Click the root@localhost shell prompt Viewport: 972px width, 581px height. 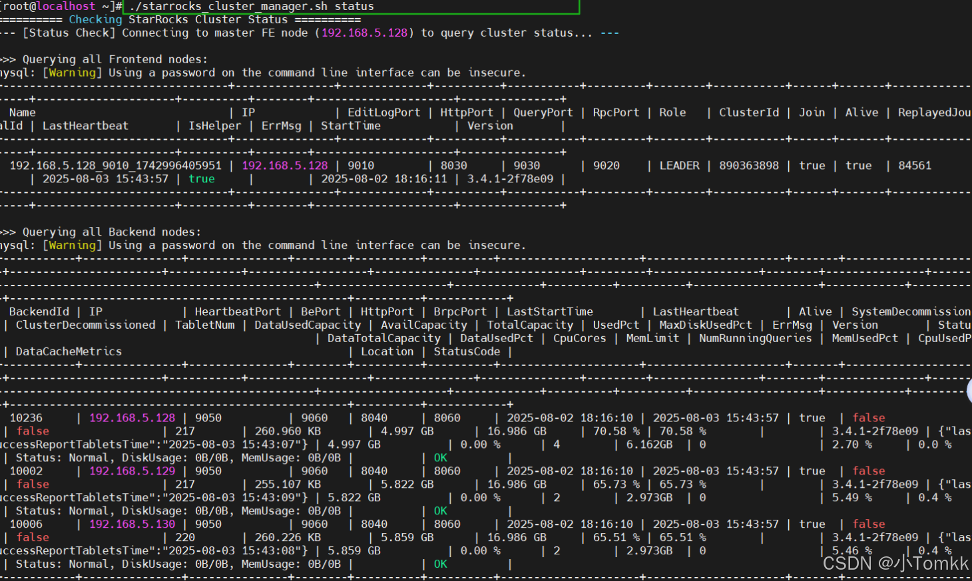pos(62,7)
